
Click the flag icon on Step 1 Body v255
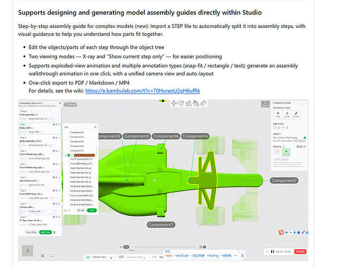(54, 124)
